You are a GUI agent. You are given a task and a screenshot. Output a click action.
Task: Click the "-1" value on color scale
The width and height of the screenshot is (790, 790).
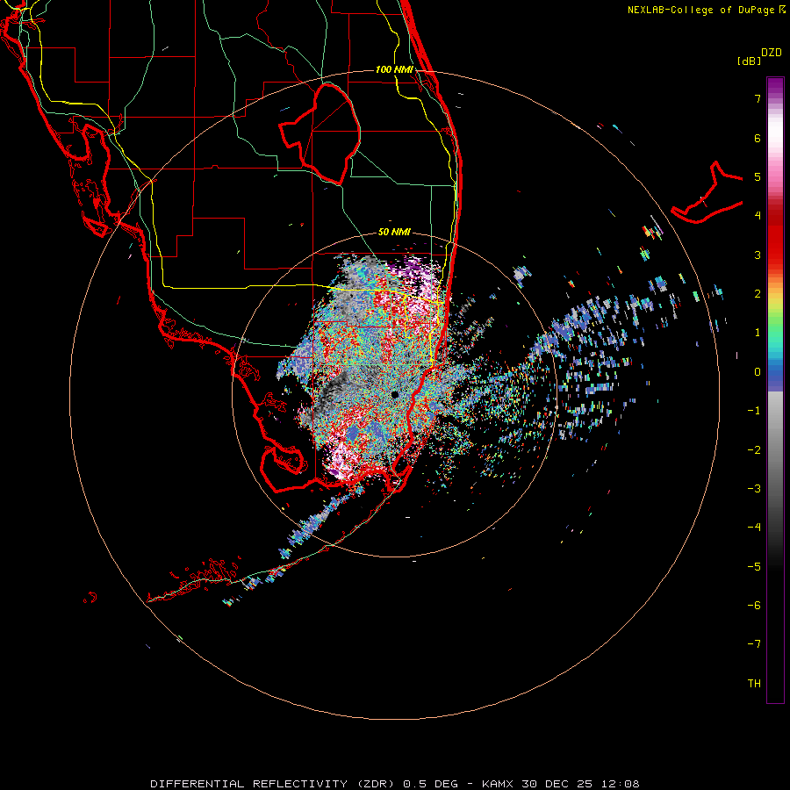pyautogui.click(x=754, y=411)
